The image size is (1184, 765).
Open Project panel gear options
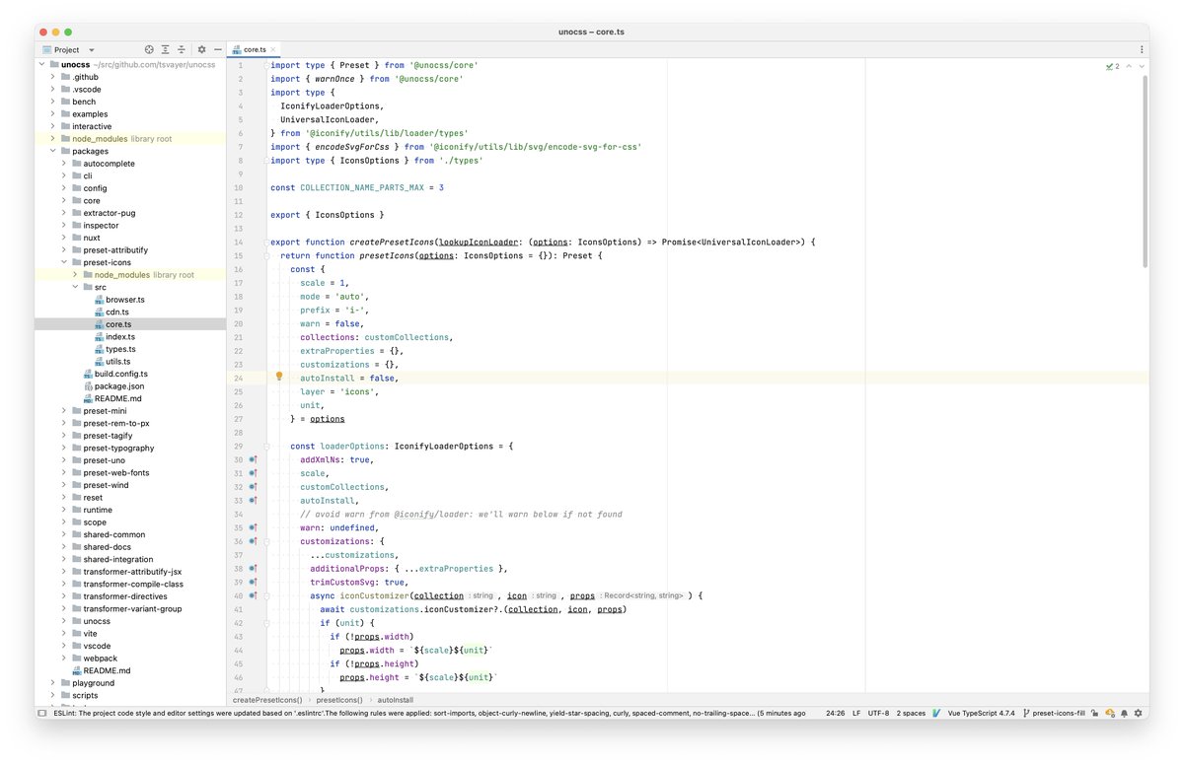point(201,49)
